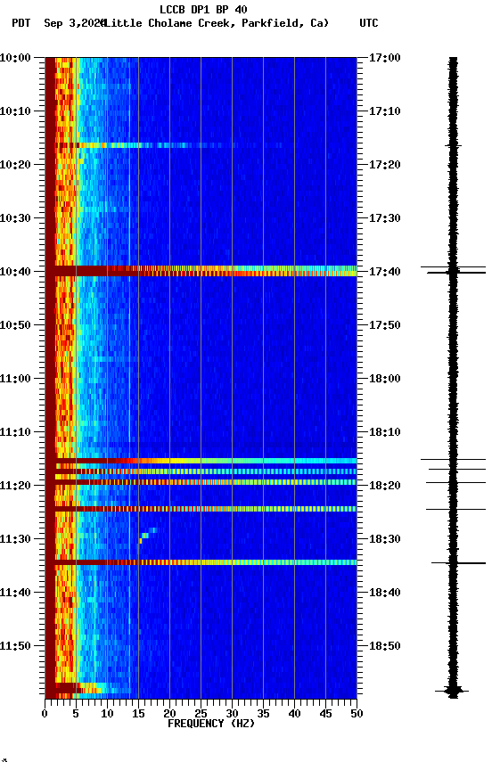Image resolution: width=492 pixels, height=770 pixels.
Task: Click the '18:10' UTC time label
Action: coord(385,432)
